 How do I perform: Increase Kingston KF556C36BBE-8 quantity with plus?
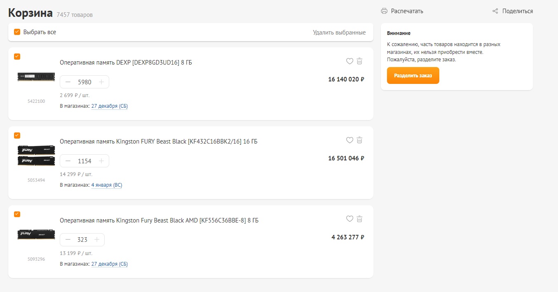coord(97,240)
